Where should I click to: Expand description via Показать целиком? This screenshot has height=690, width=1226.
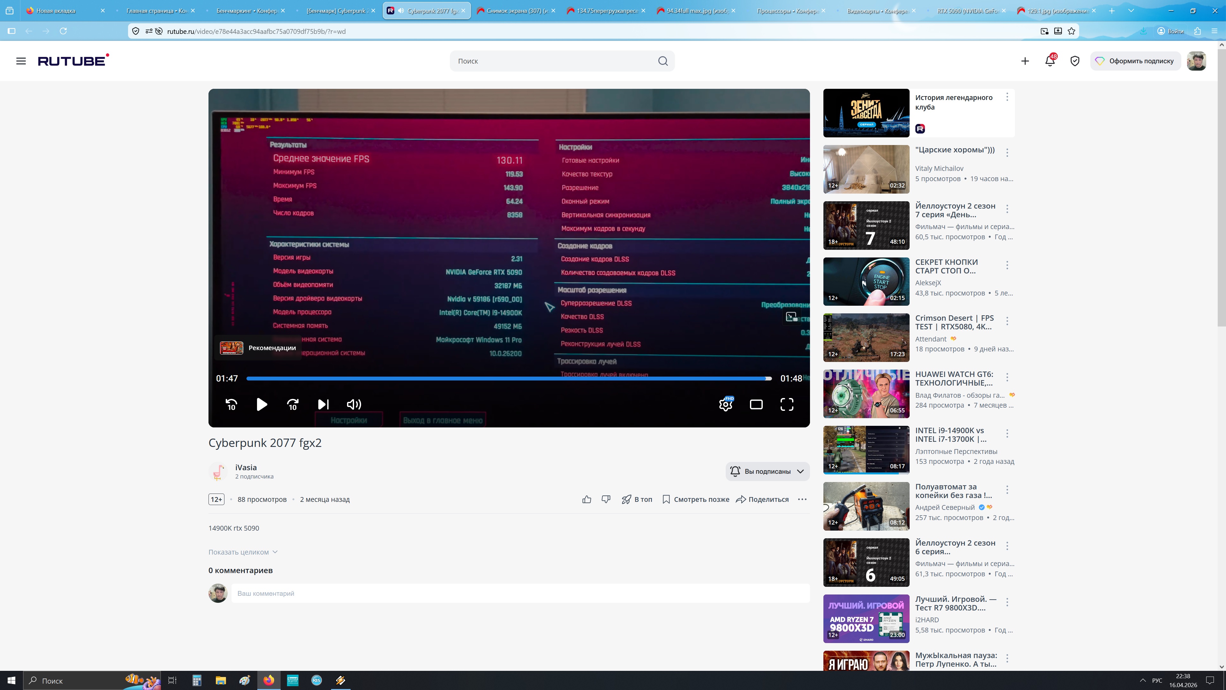pos(243,552)
